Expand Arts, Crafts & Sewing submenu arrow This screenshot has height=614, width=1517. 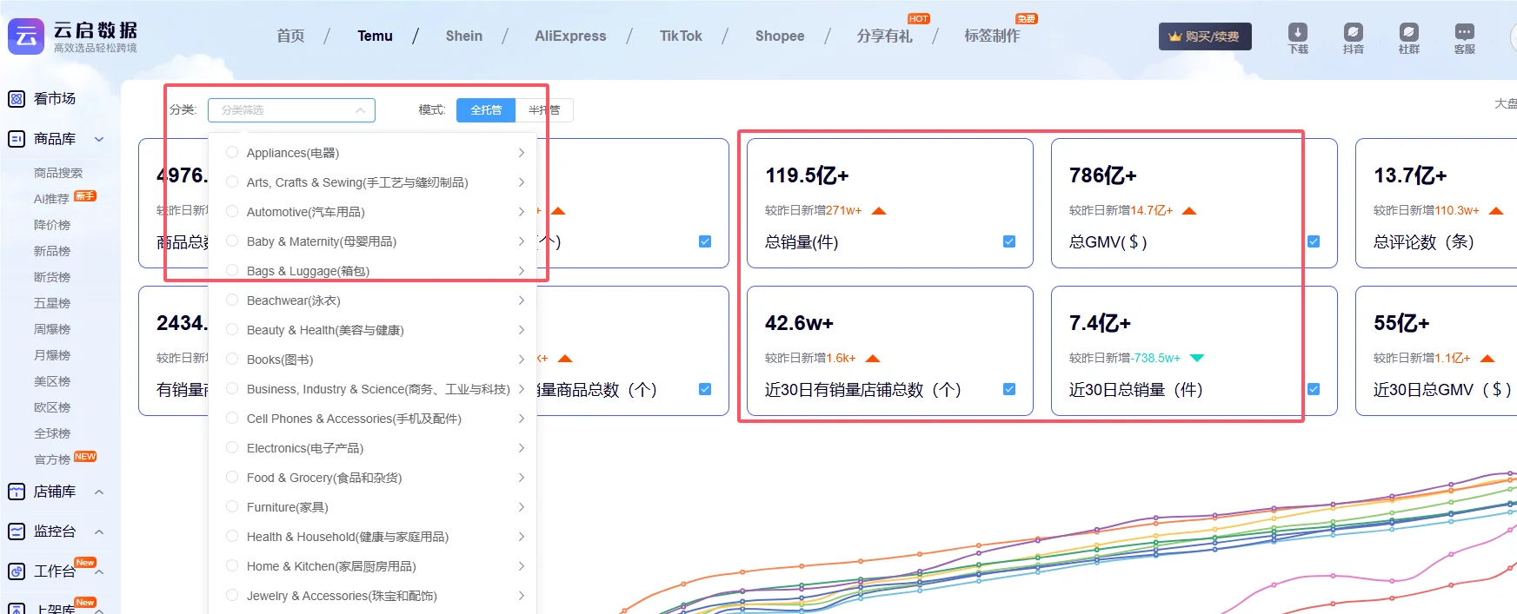(x=522, y=182)
